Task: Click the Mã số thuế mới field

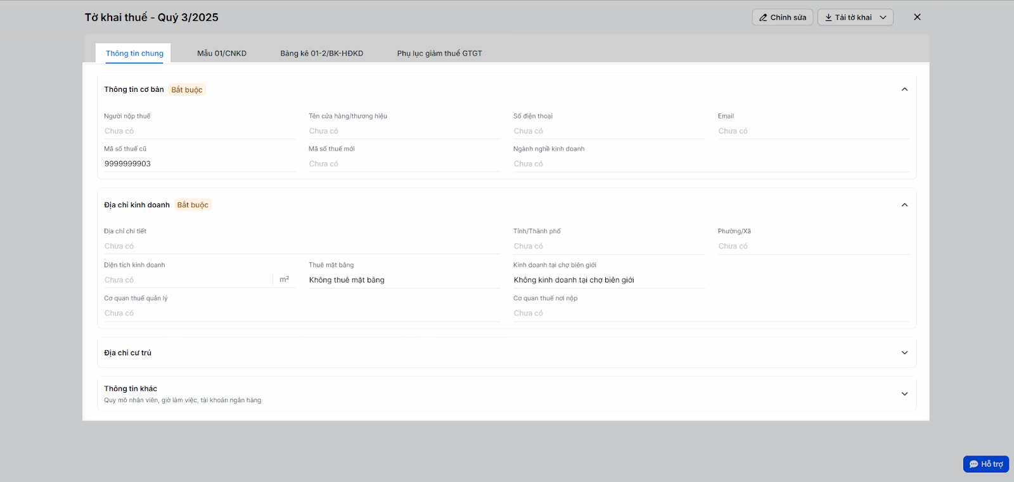Action: (x=404, y=163)
